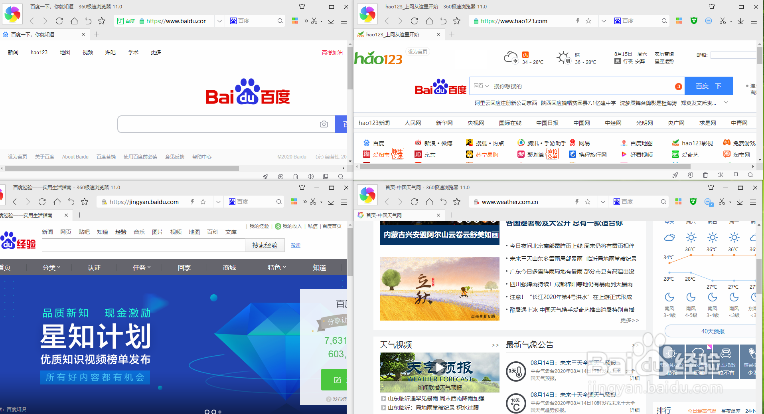The image size is (764, 414).
Task: Click the download arrow icon in the hao123 toolbar
Action: pyautogui.click(x=740, y=21)
